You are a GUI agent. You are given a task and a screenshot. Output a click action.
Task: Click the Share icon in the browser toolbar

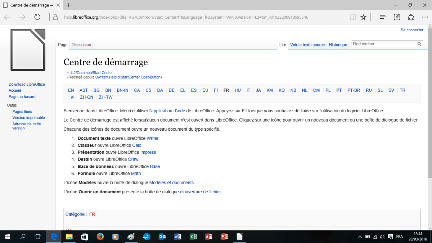point(411,17)
